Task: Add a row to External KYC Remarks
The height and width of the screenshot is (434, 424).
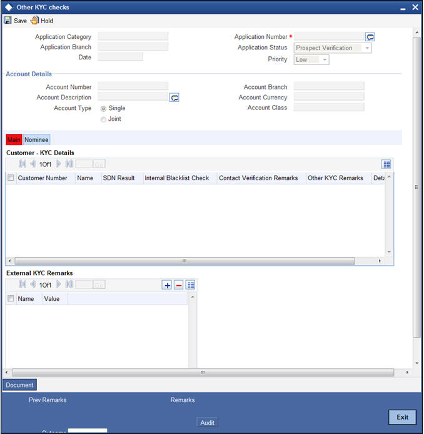Action: [167, 285]
